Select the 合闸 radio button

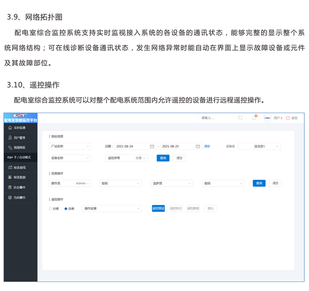pyautogui.click(x=66, y=209)
